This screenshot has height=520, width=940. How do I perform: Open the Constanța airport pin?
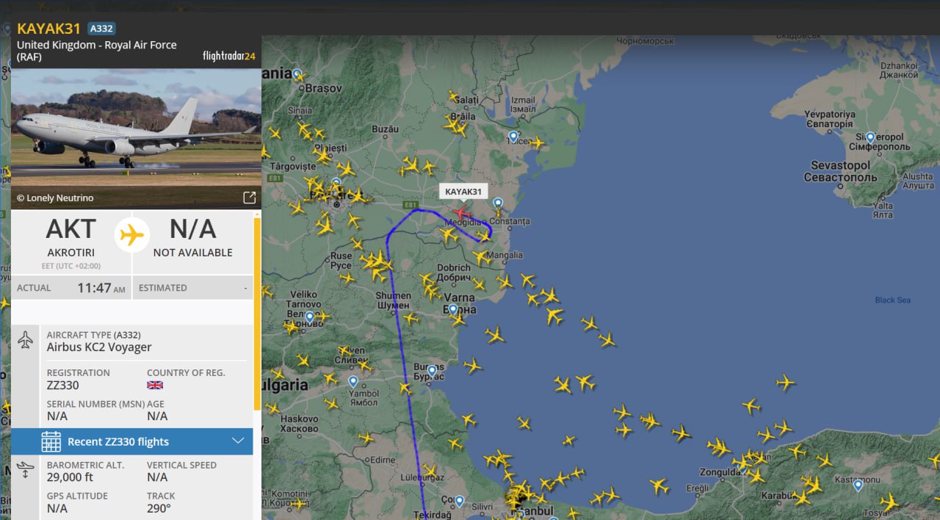(498, 203)
